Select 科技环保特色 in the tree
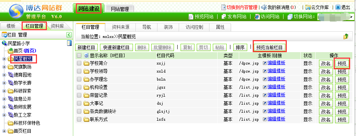 [27, 123]
